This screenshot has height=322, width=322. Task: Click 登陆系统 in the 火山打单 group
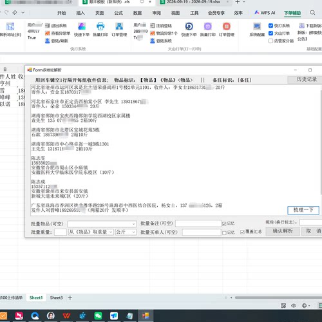[161, 41]
